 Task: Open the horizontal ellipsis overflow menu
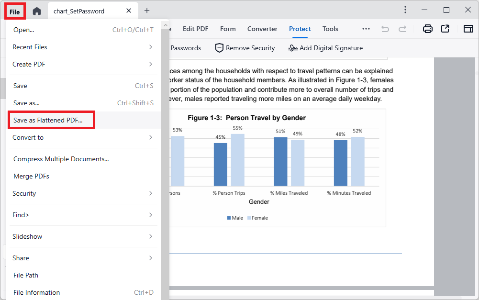[366, 29]
